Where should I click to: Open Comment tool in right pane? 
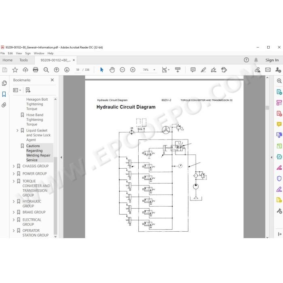click(x=279, y=125)
